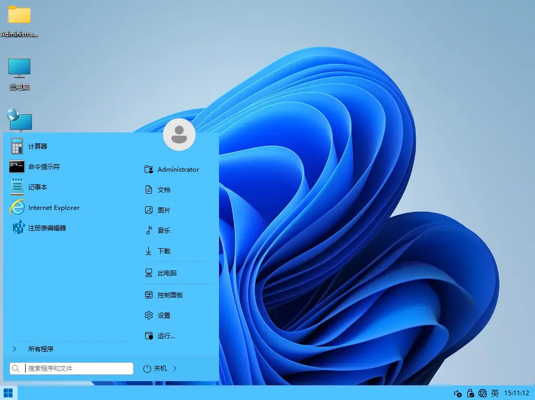Expand the security shield tray icon
This screenshot has height=400, width=535.
coord(471,393)
